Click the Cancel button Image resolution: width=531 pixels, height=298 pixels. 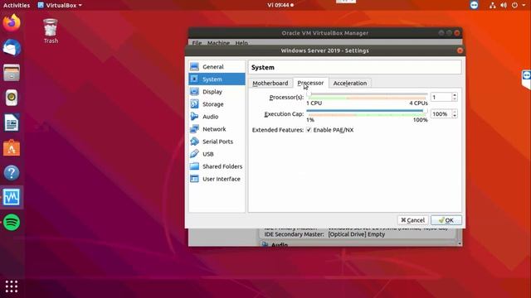413,220
